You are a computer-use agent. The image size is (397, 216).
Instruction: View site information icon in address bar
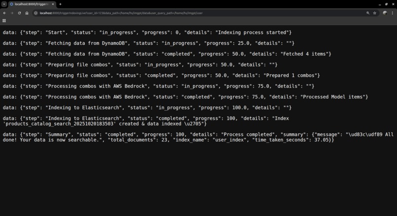(x=35, y=13)
